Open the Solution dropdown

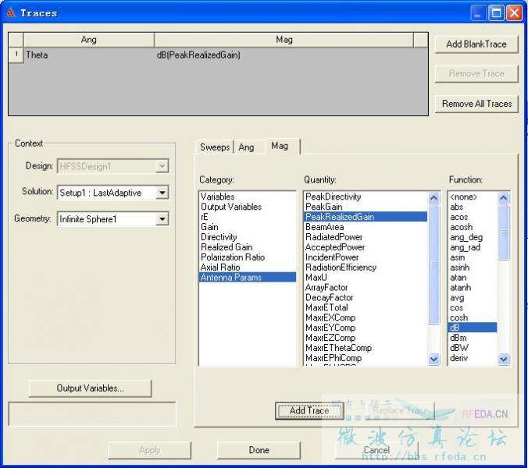[162, 192]
